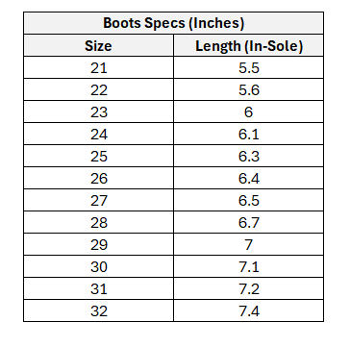Select the length value 6.5

248,200
